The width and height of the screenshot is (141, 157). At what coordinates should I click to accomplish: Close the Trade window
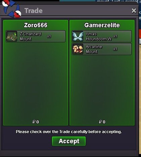pos(134,11)
